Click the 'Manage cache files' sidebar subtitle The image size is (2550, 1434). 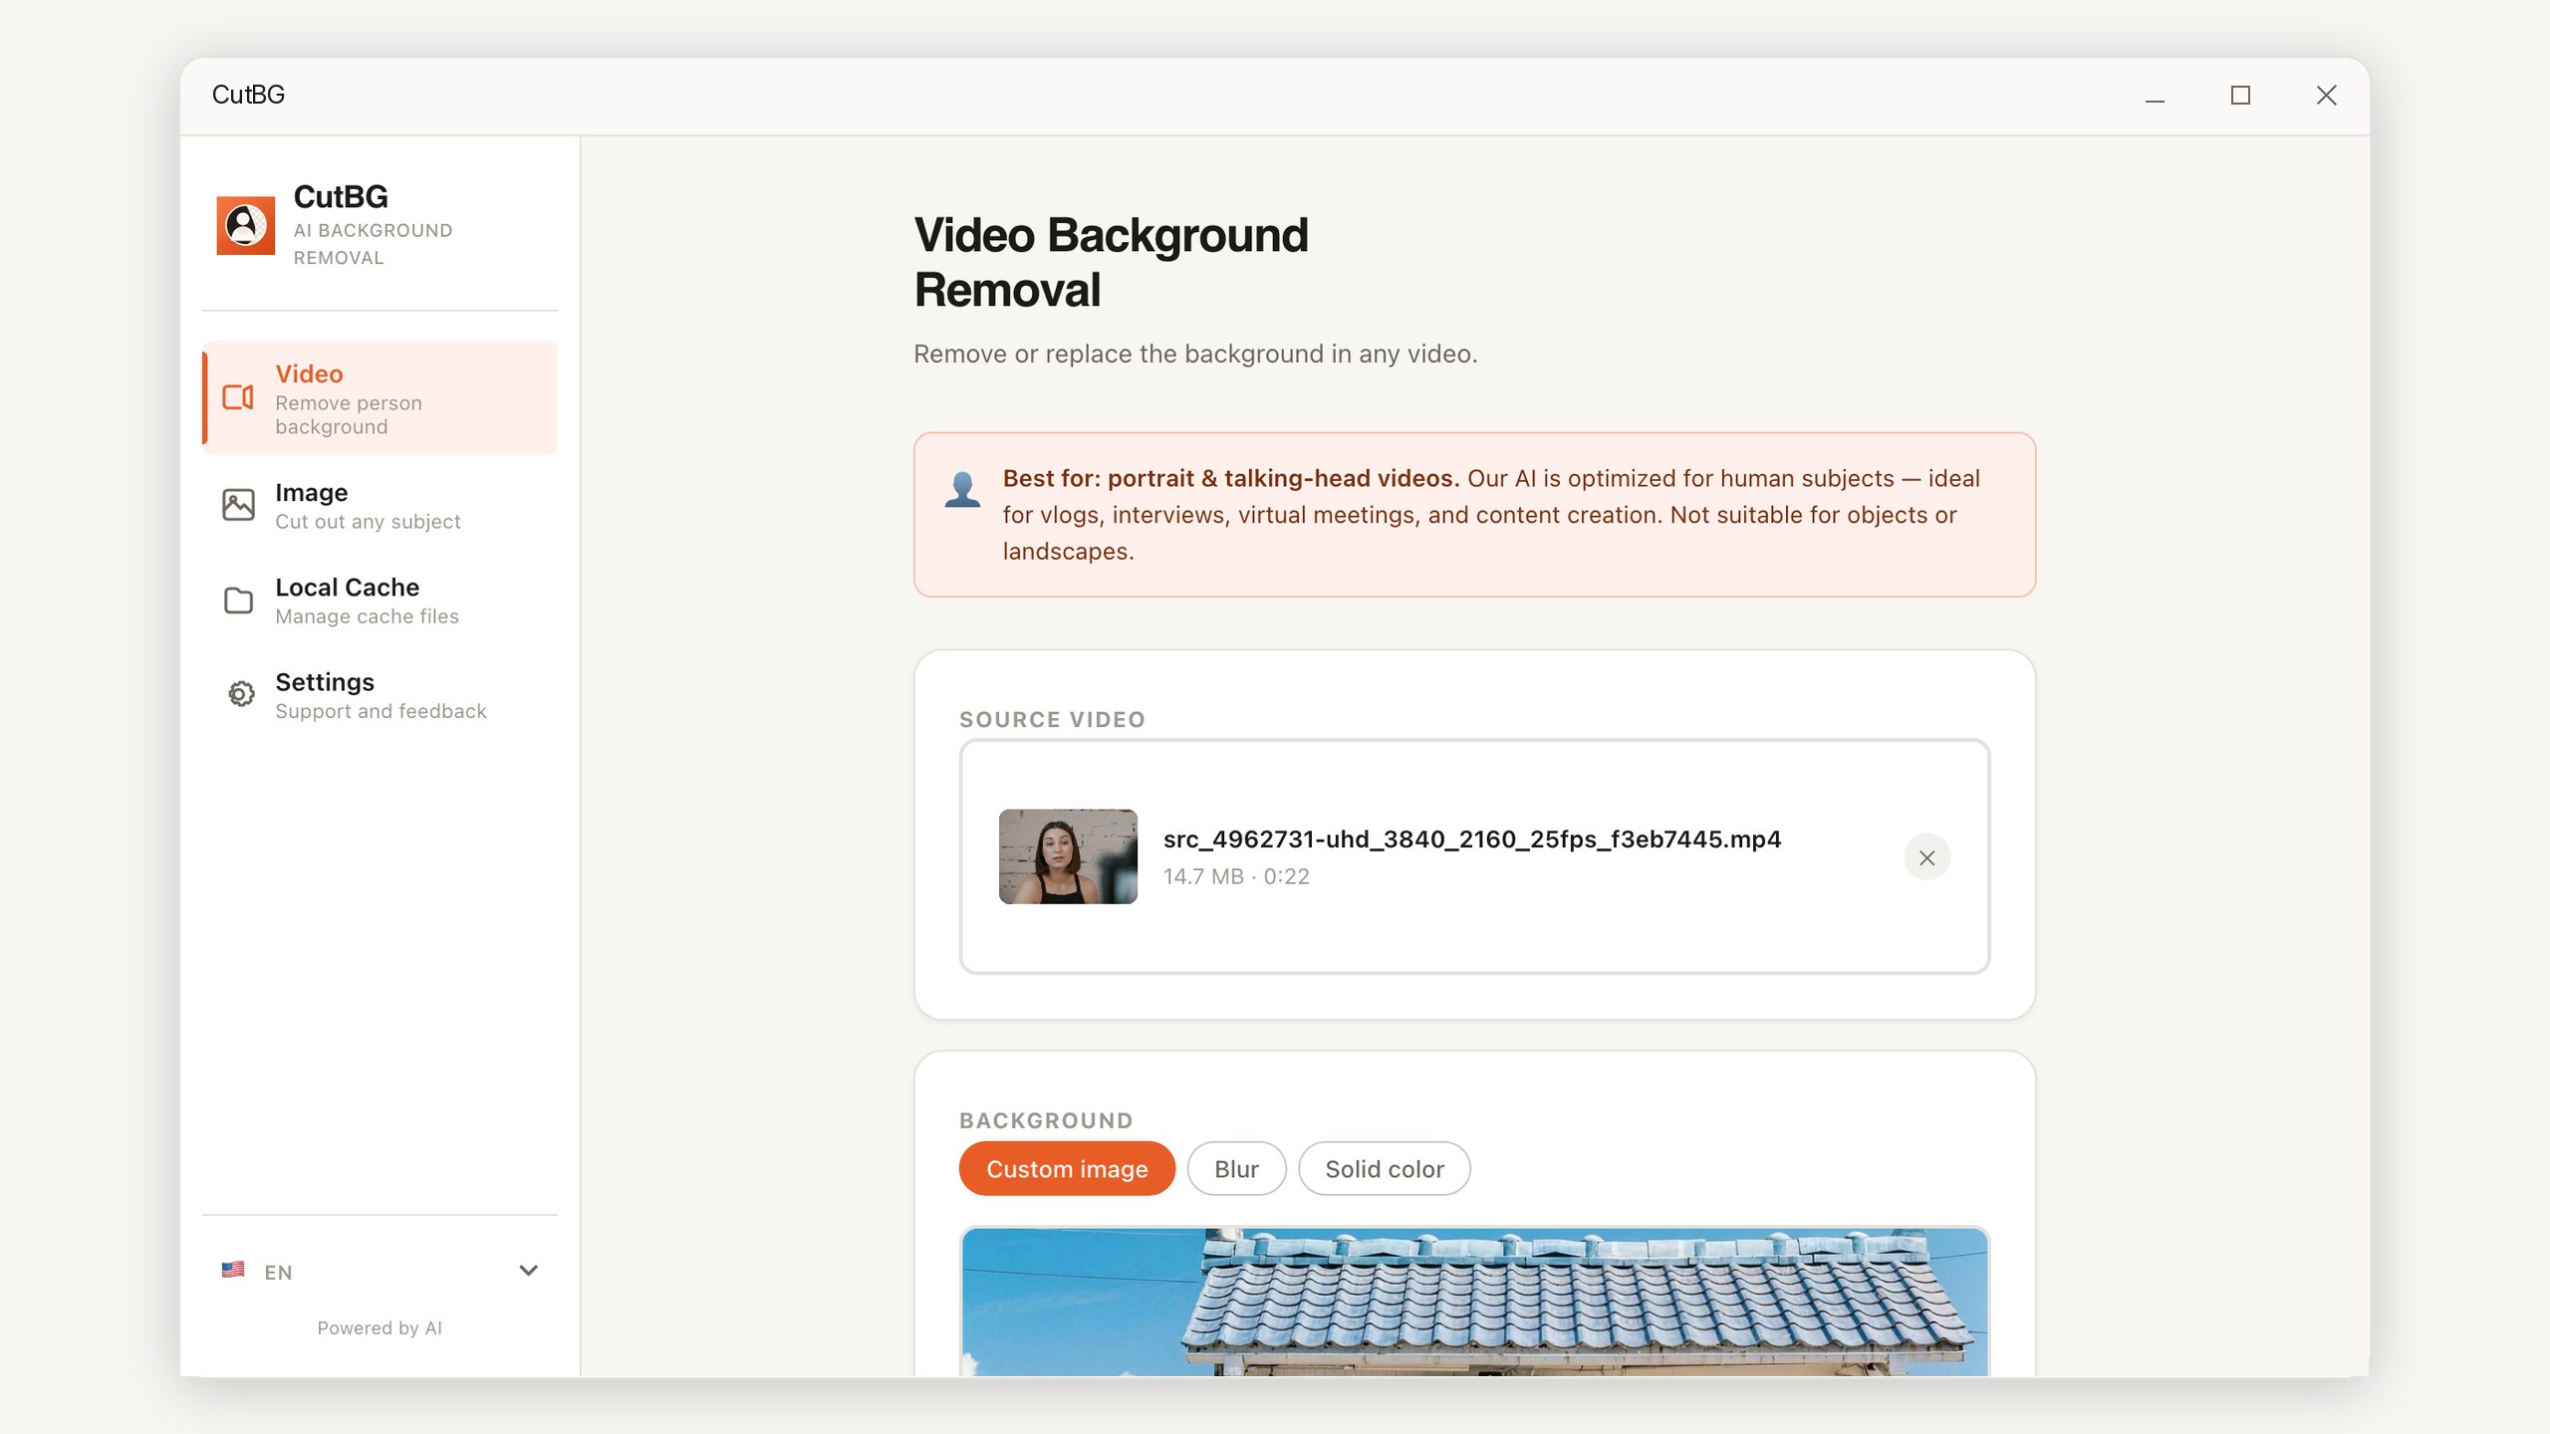367,616
